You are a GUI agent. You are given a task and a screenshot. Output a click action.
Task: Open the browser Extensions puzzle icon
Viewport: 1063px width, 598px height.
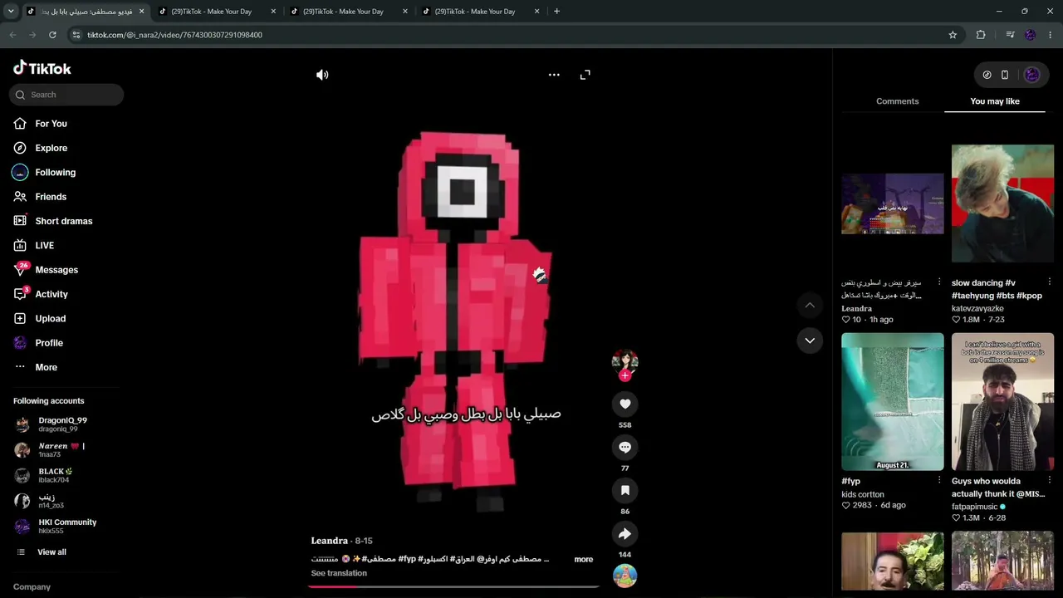point(981,35)
